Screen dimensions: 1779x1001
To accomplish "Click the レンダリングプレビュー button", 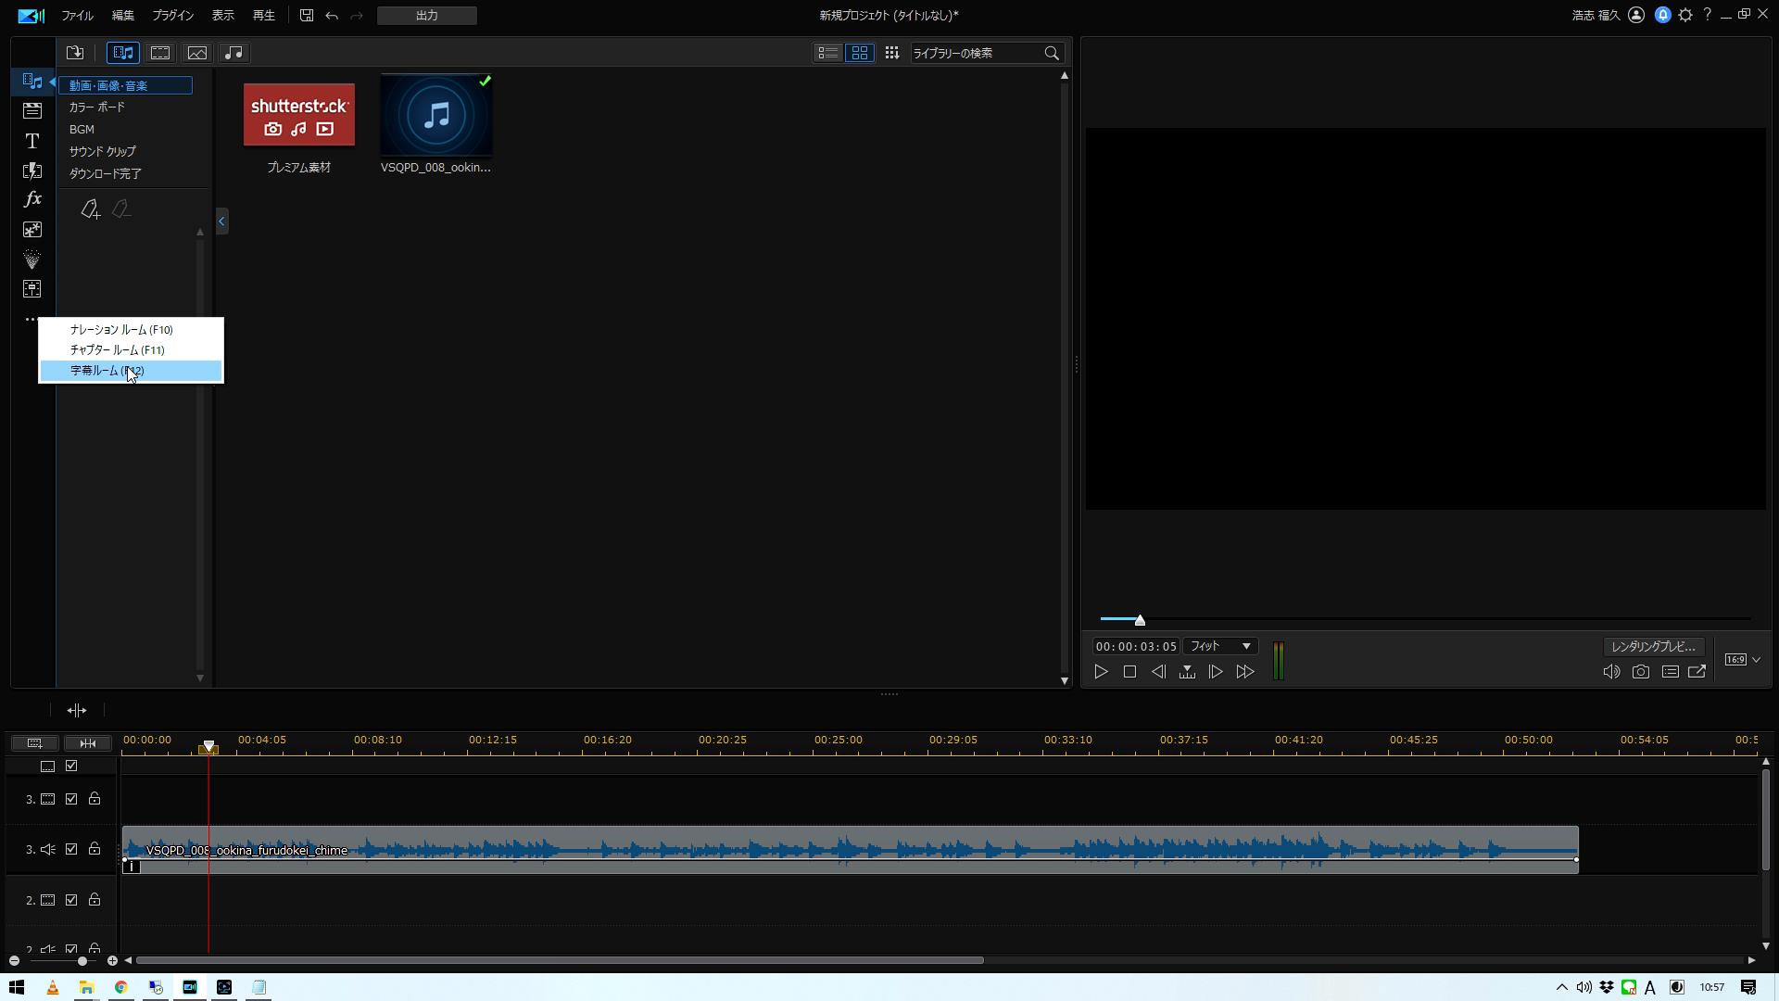I will 1653,646.
